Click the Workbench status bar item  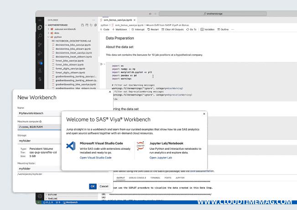pyautogui.click(x=70, y=202)
